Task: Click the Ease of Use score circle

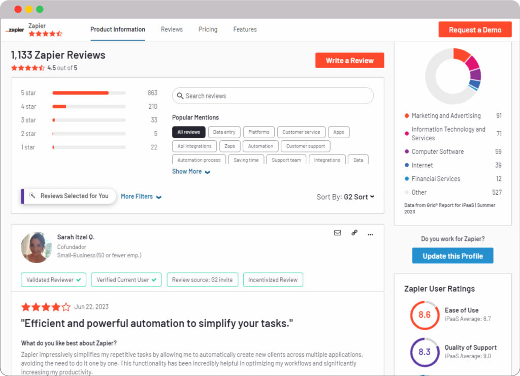Action: tap(424, 315)
